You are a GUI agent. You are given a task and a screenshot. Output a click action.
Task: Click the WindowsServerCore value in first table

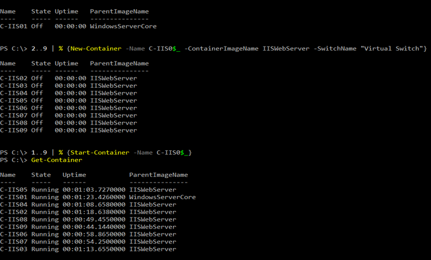point(123,26)
